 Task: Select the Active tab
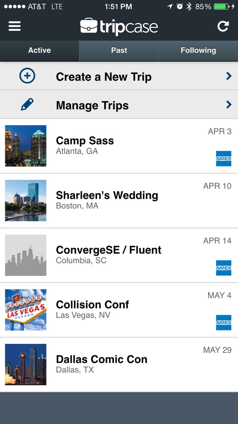[39, 51]
